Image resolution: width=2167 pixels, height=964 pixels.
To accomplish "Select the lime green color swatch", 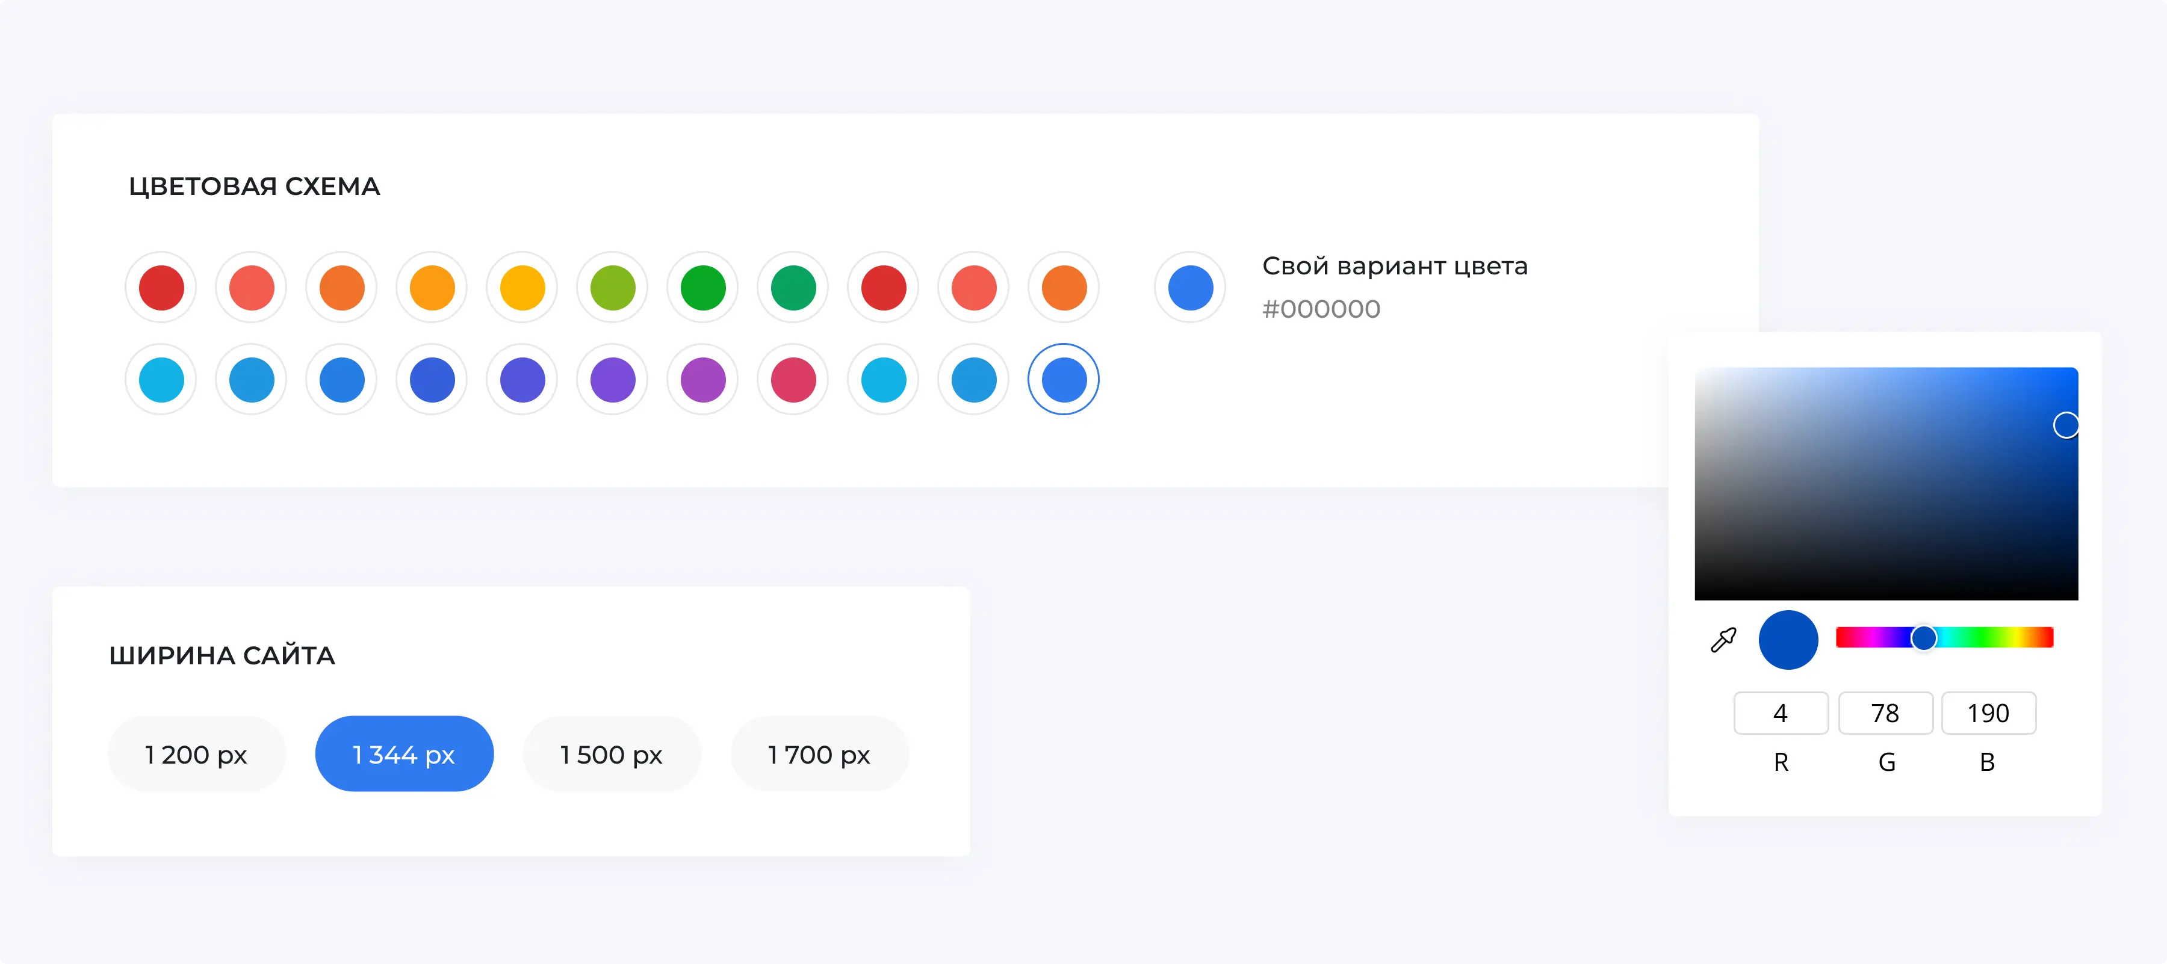I will [612, 288].
